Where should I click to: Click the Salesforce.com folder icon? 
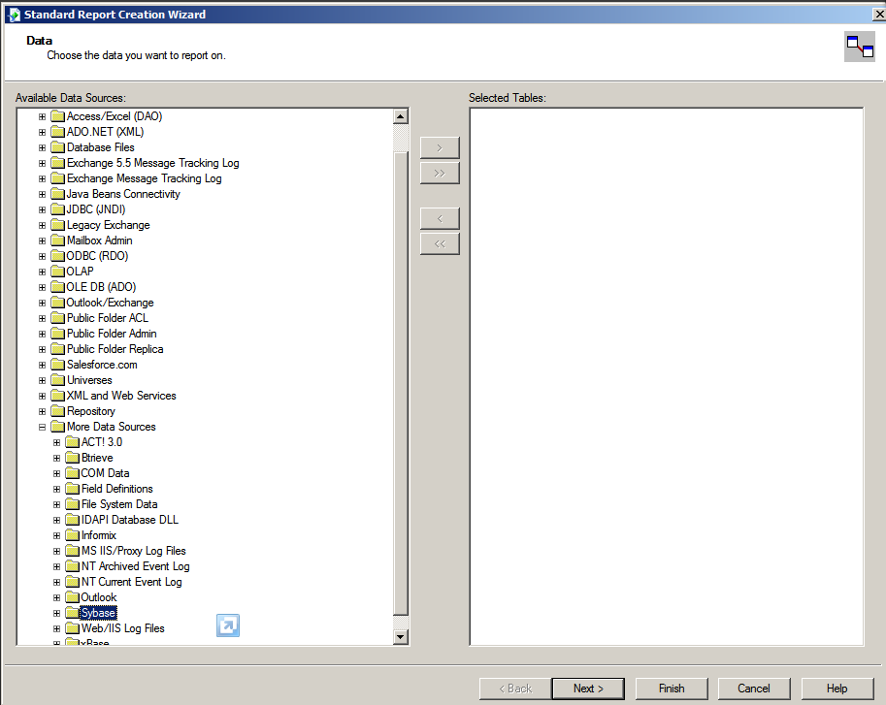pos(57,365)
